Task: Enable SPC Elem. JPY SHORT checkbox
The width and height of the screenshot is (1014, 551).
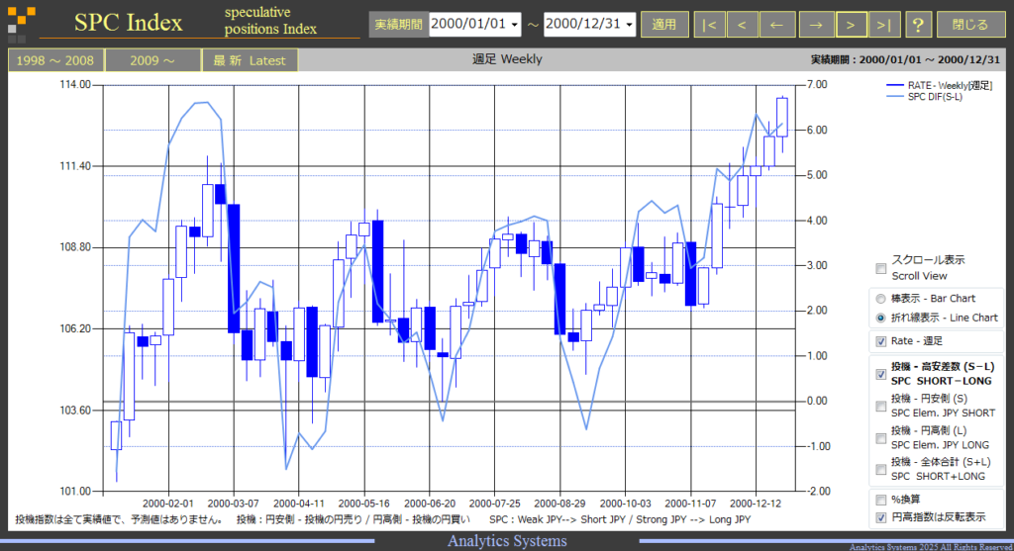Action: (880, 406)
